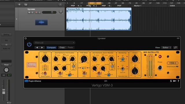Viewport: 185px width, 104px height.
Task: Turn the upper Output L knob
Action: [x=135, y=59]
